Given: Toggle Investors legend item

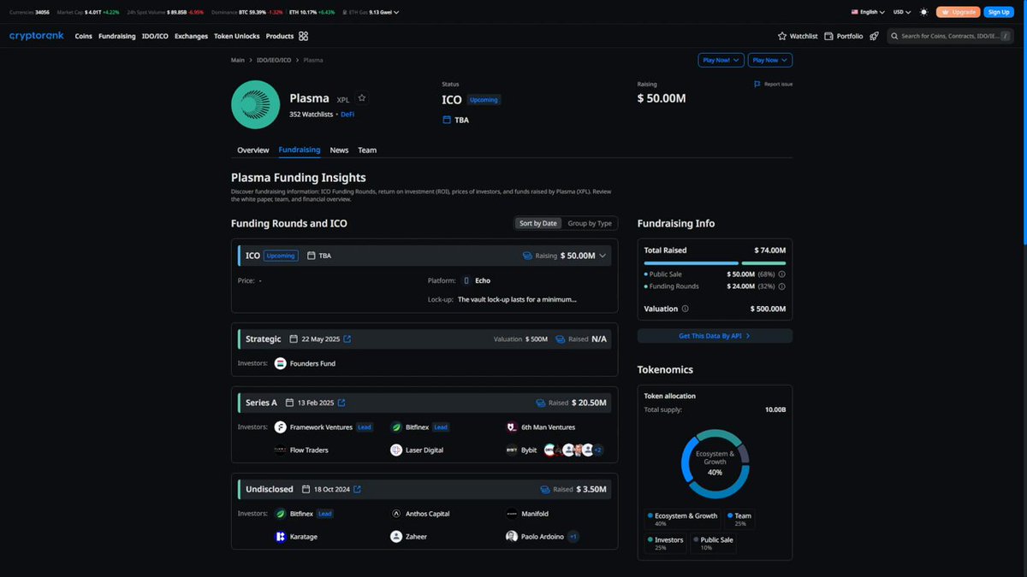Looking at the screenshot, I should [x=665, y=543].
